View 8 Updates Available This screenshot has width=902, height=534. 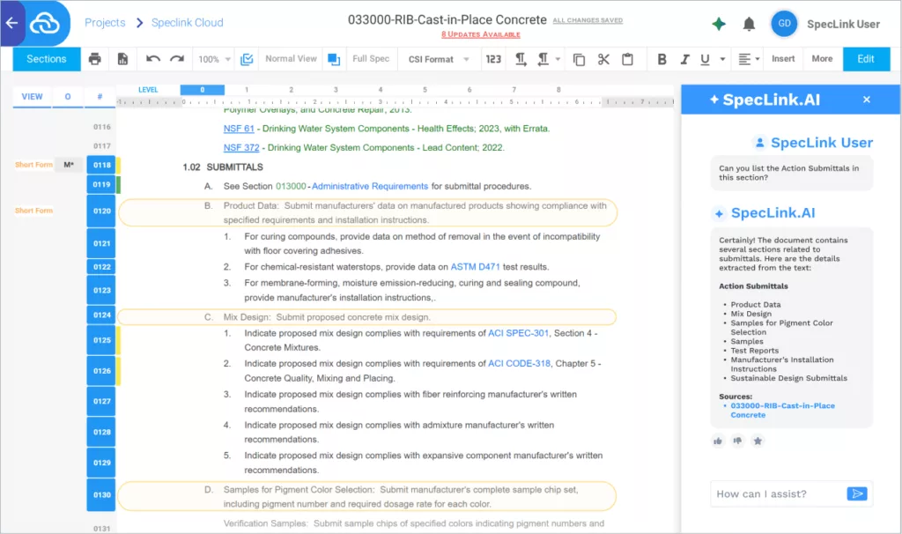tap(481, 34)
